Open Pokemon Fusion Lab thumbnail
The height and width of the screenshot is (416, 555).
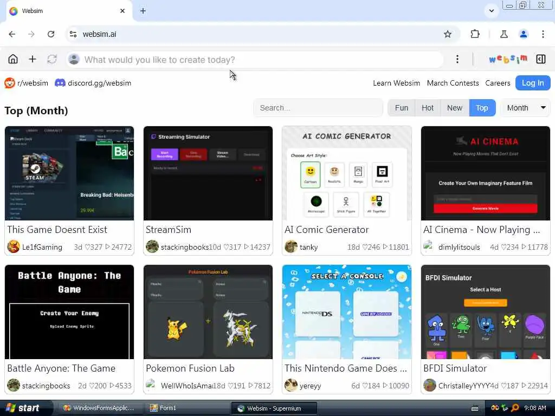[208, 311]
